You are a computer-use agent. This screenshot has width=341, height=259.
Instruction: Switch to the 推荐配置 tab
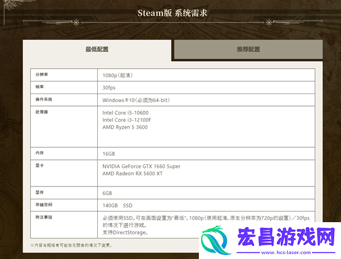tap(248, 49)
